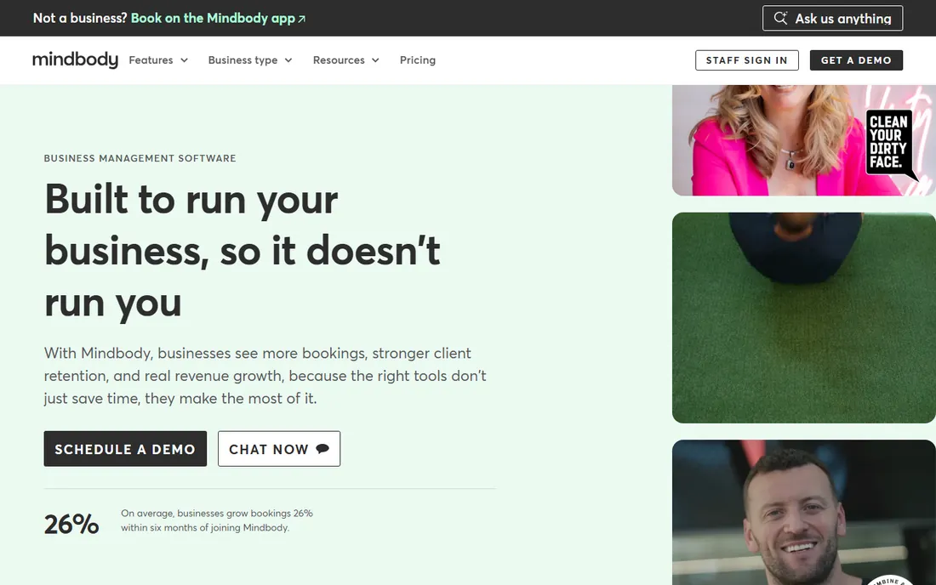Image resolution: width=936 pixels, height=585 pixels.
Task: Click the Business Management Software label
Action: click(140, 158)
